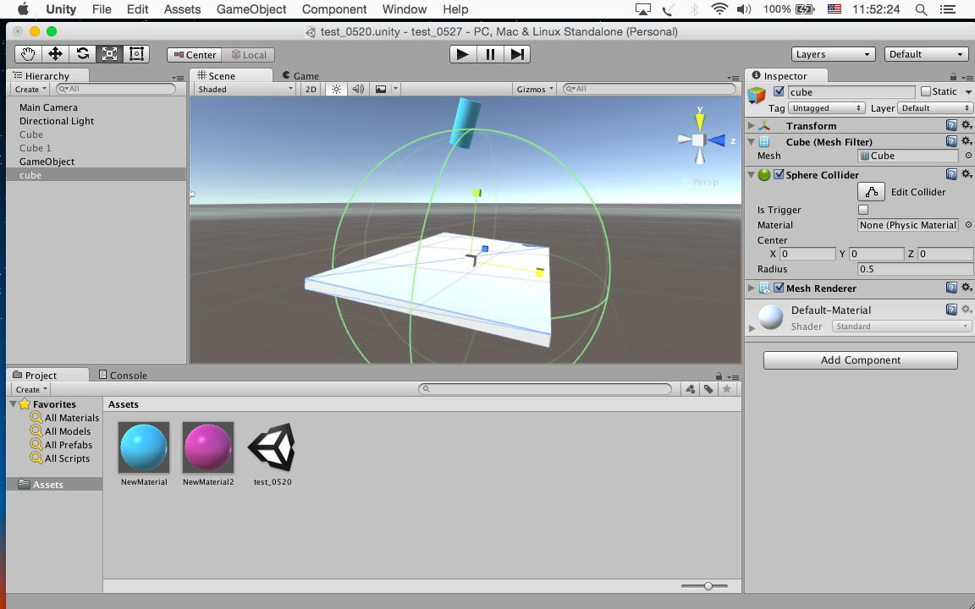Image resolution: width=975 pixels, height=609 pixels.
Task: Toggle pivot mode Center button
Action: click(195, 55)
